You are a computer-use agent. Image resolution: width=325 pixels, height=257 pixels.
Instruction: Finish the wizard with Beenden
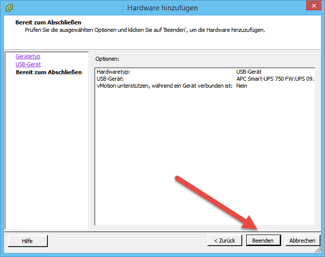click(x=263, y=241)
